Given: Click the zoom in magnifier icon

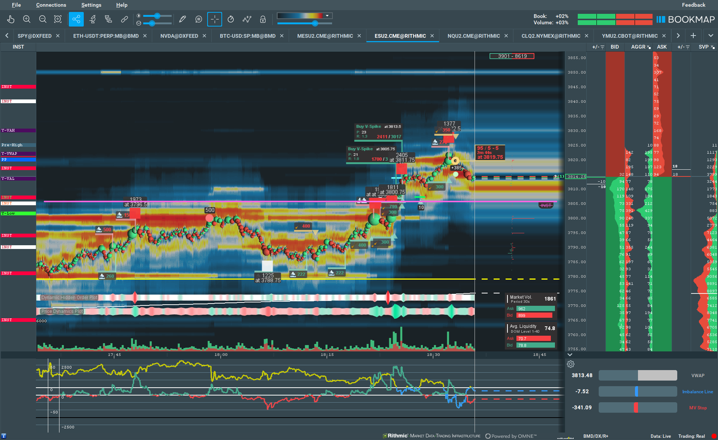Looking at the screenshot, I should click(x=27, y=19).
